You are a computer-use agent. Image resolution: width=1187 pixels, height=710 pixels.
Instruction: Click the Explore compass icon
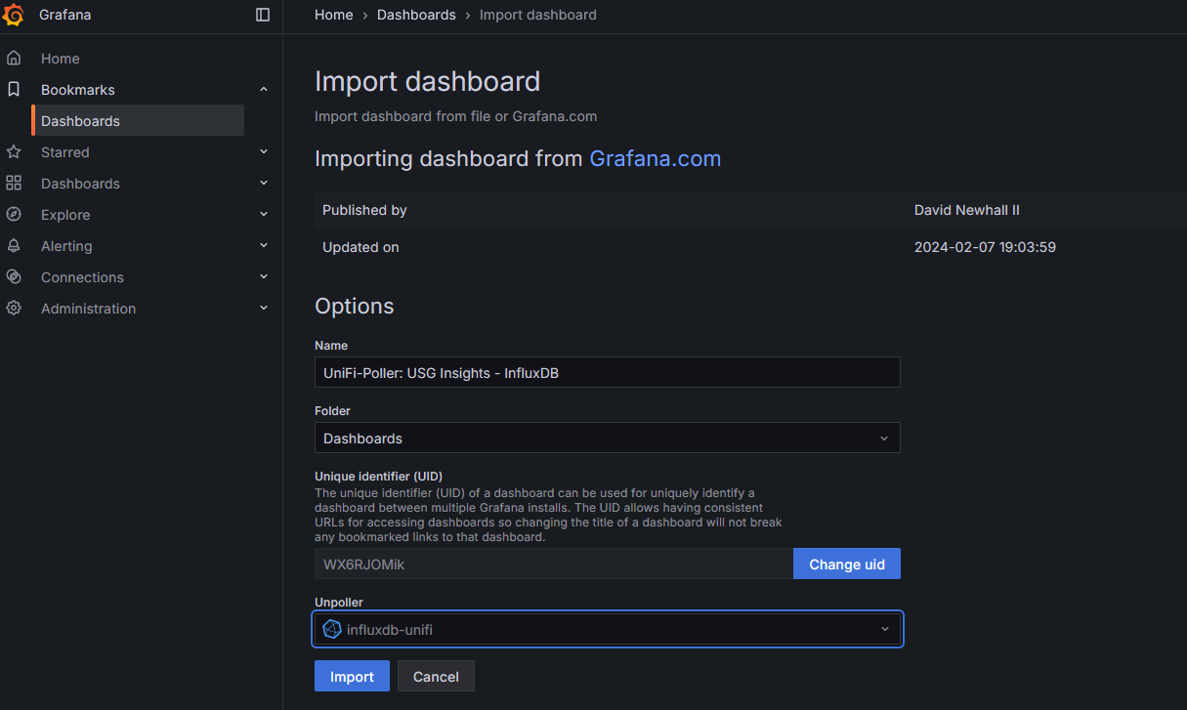(x=14, y=215)
